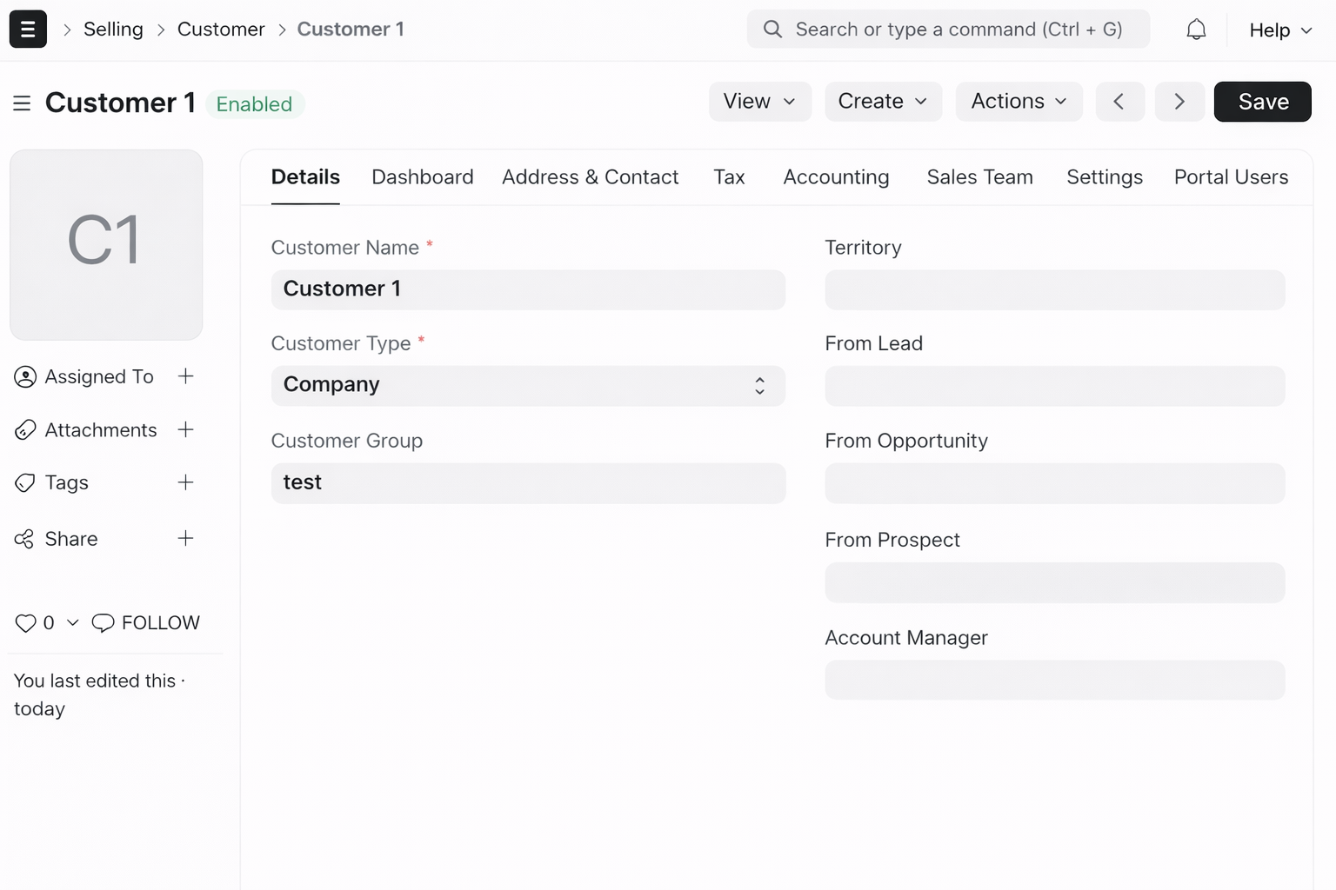Save the customer record
This screenshot has width=1336, height=890.
tap(1262, 102)
